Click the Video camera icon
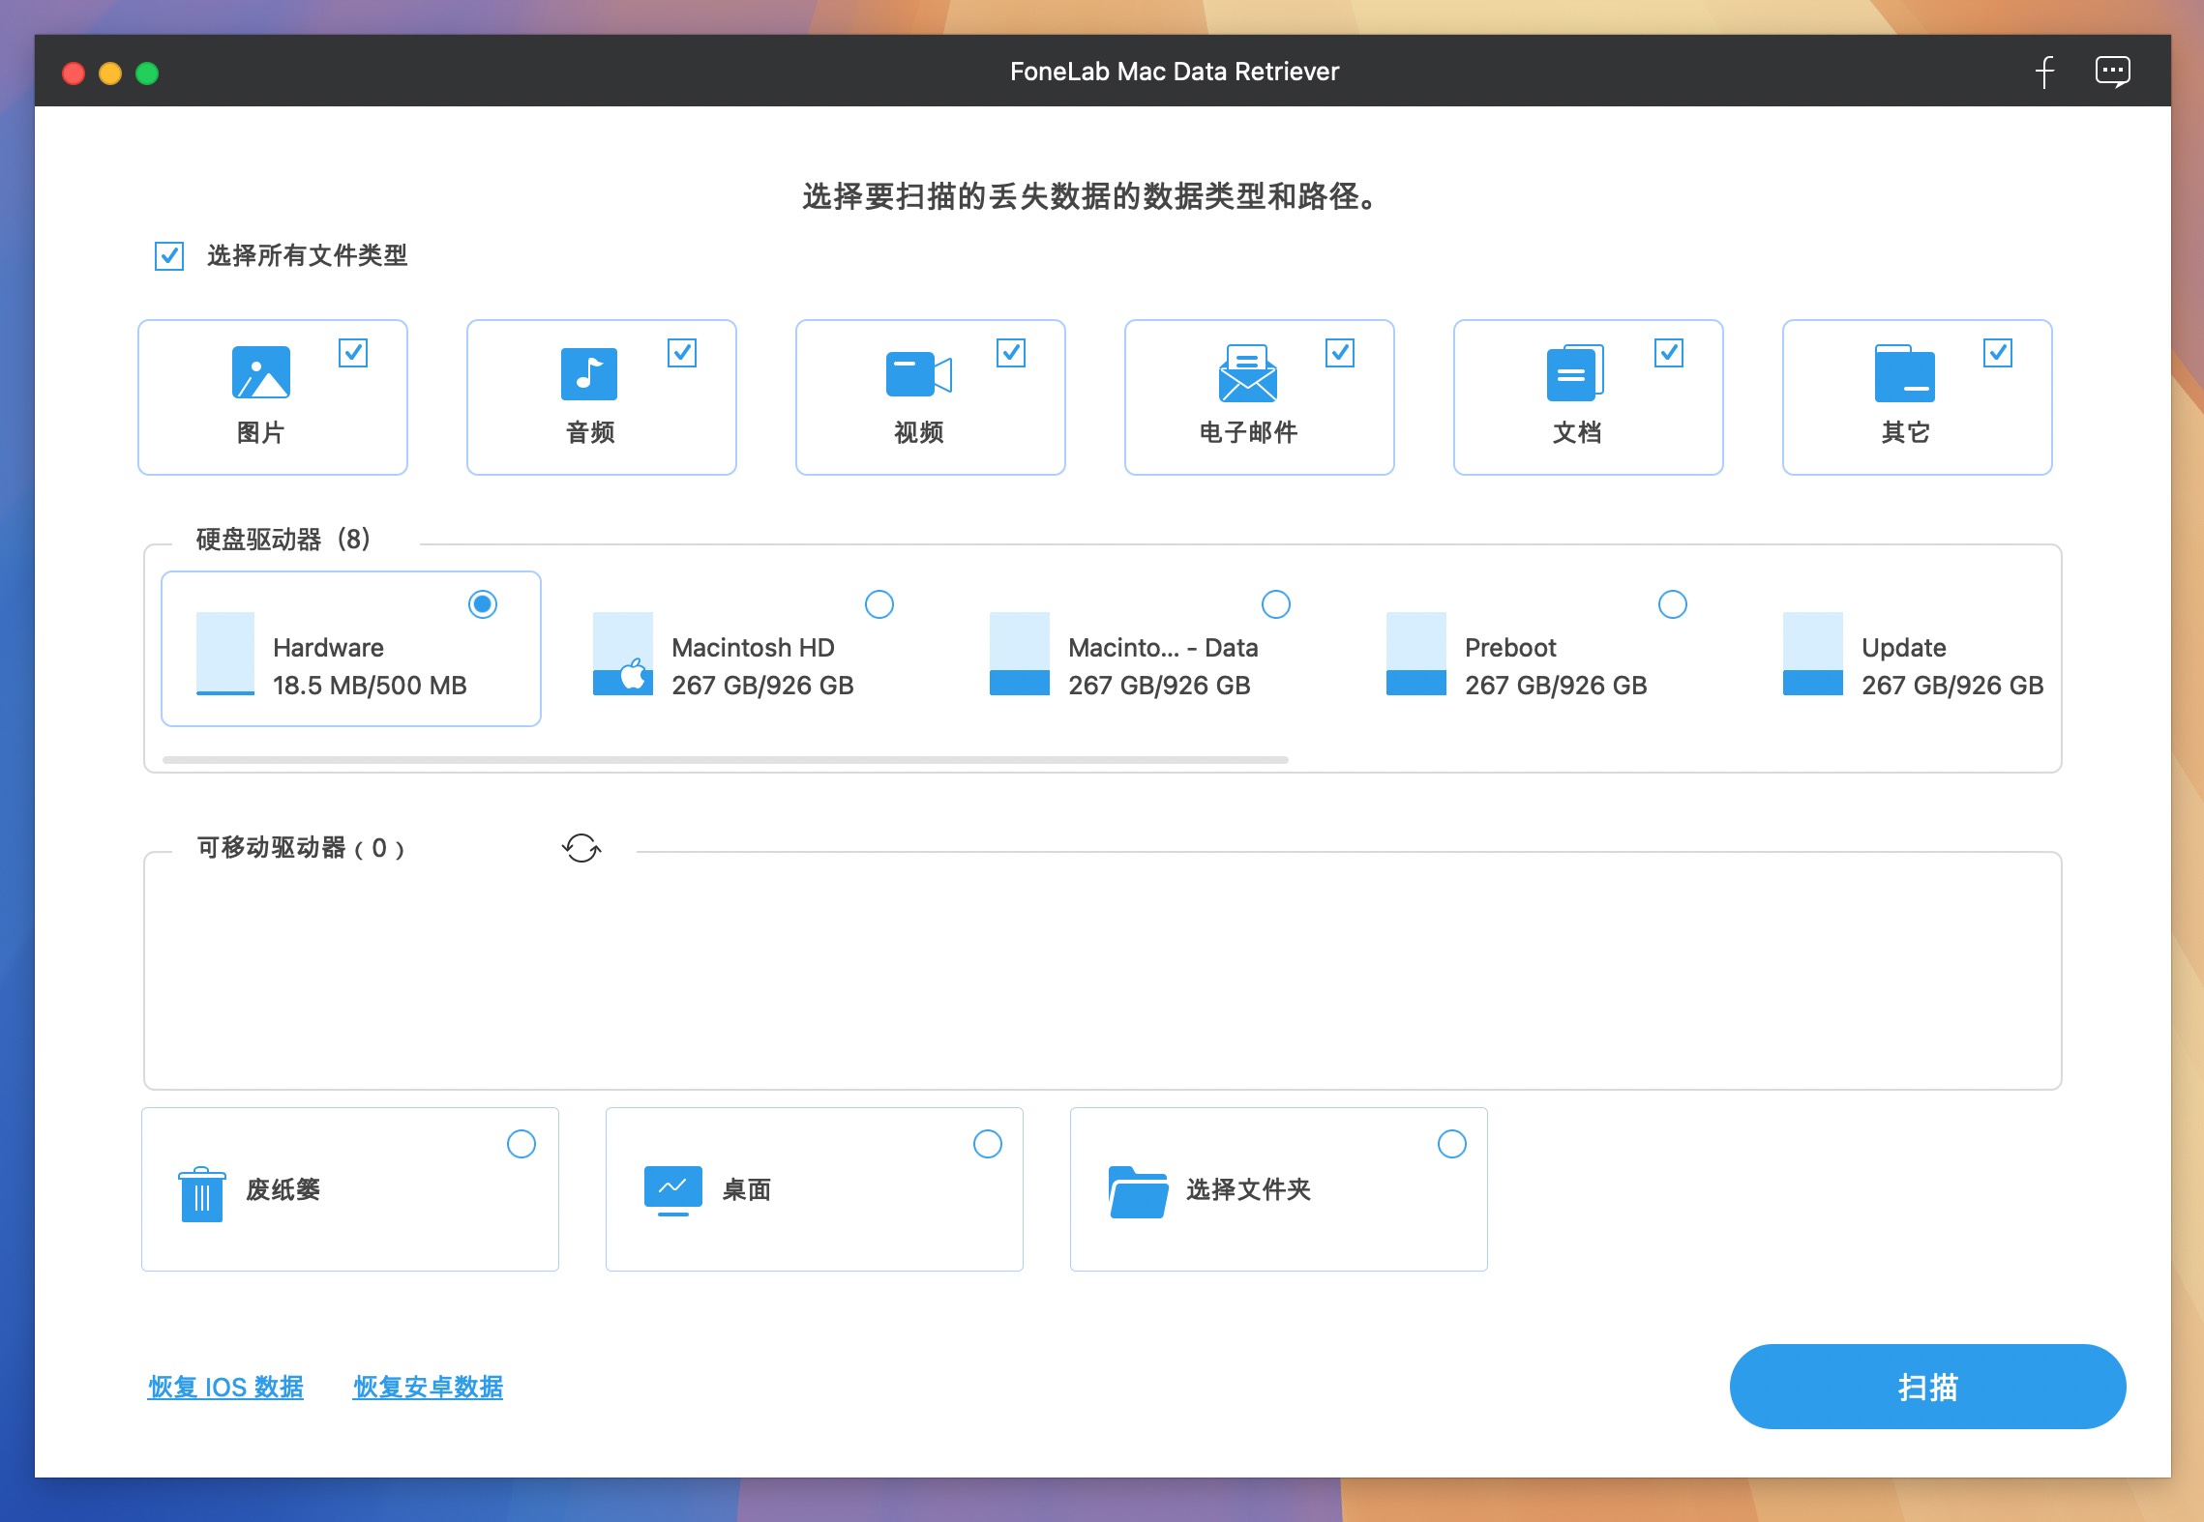The image size is (2204, 1522). coord(918,374)
